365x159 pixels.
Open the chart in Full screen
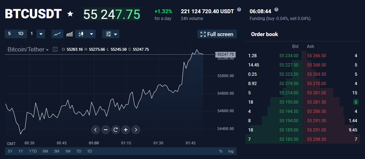tap(217, 34)
